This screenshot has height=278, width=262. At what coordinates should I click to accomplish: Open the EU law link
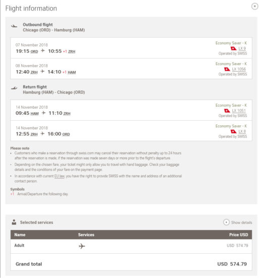coord(59,176)
